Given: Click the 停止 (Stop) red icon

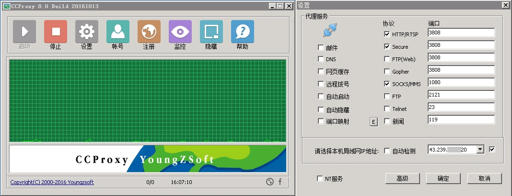Looking at the screenshot, I should 56,32.
